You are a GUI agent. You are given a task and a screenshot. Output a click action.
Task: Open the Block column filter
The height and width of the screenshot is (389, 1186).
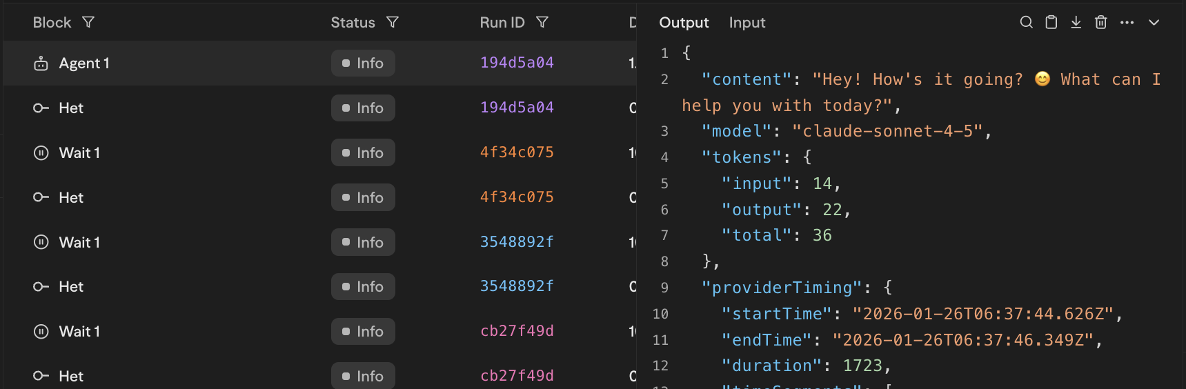[x=88, y=22]
